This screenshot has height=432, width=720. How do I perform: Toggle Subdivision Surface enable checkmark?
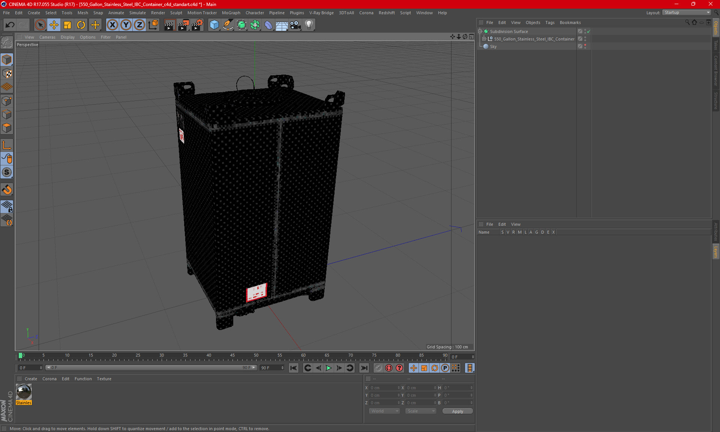[588, 31]
